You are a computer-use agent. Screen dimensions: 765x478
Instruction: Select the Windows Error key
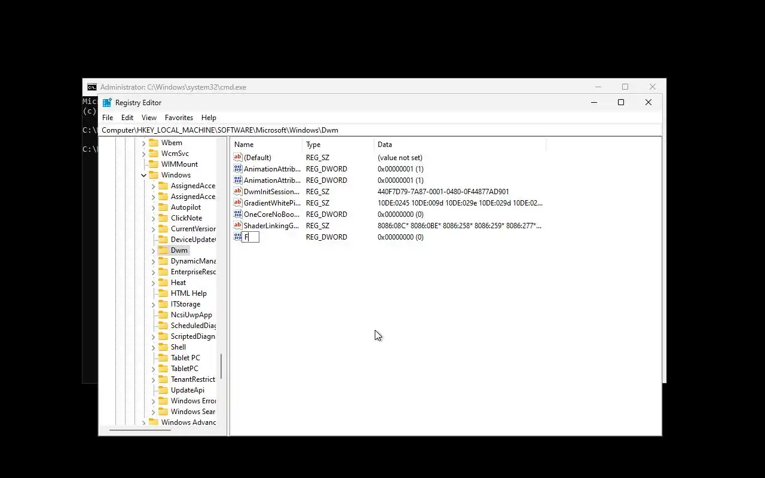click(194, 401)
